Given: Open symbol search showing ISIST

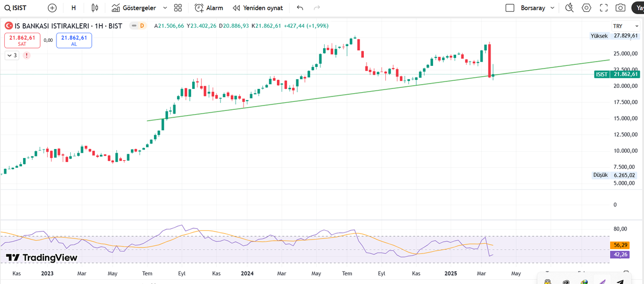Looking at the screenshot, I should [x=15, y=8].
